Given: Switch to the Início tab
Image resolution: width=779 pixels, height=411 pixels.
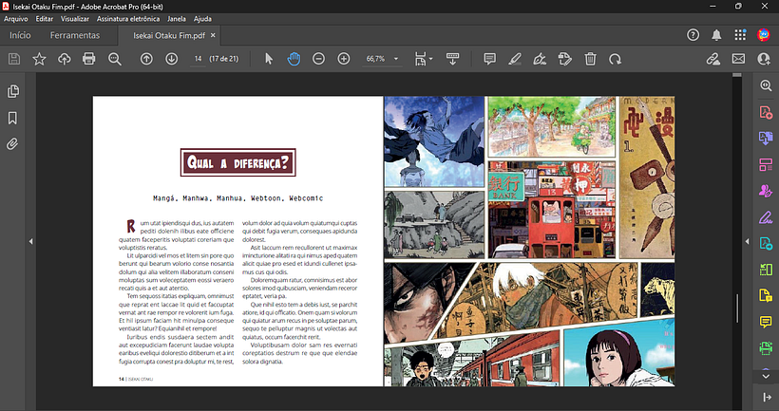Looking at the screenshot, I should click(20, 35).
